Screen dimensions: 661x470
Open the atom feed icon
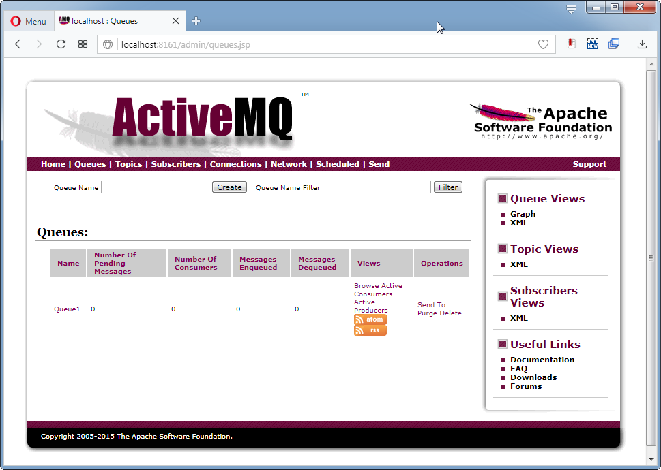coord(370,319)
